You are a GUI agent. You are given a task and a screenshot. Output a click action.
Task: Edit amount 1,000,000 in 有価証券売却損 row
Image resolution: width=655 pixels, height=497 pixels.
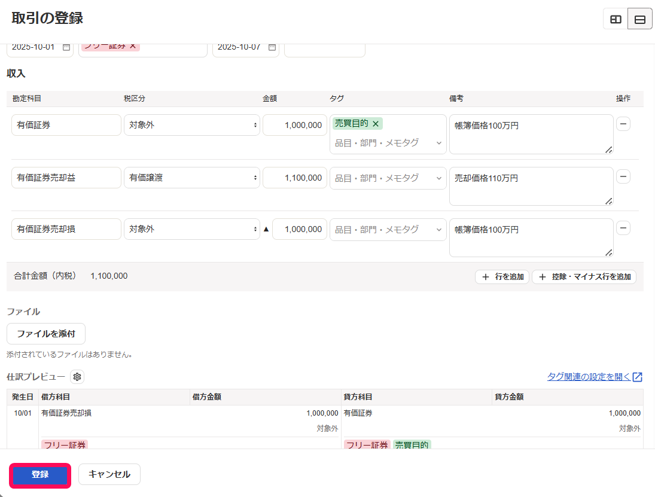(x=300, y=229)
